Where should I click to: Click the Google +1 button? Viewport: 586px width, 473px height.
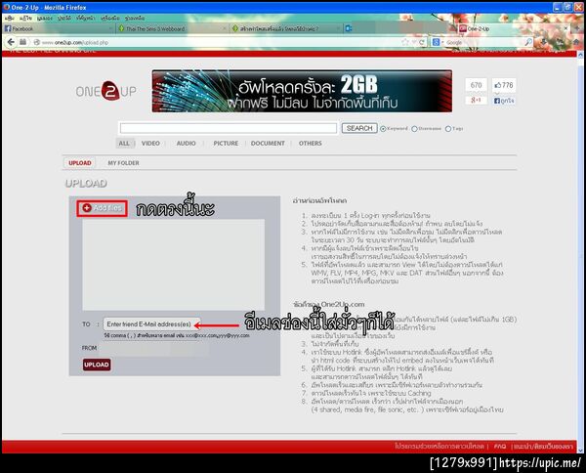(477, 101)
